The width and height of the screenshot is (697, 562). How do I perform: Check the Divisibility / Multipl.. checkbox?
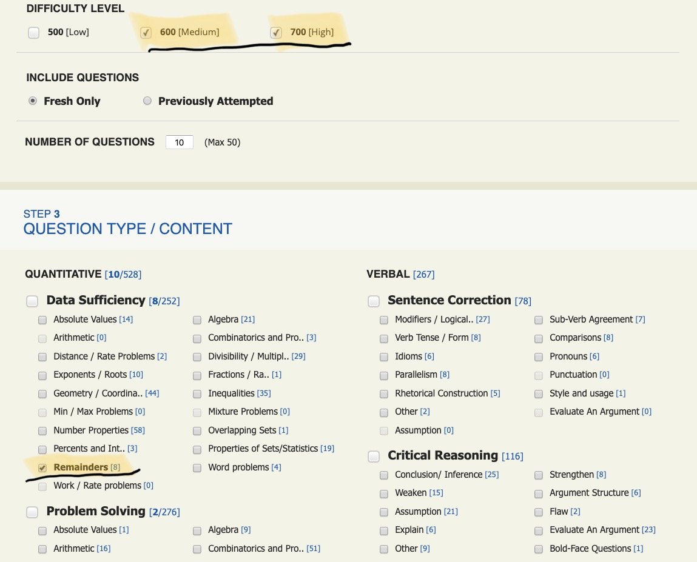[x=197, y=357]
